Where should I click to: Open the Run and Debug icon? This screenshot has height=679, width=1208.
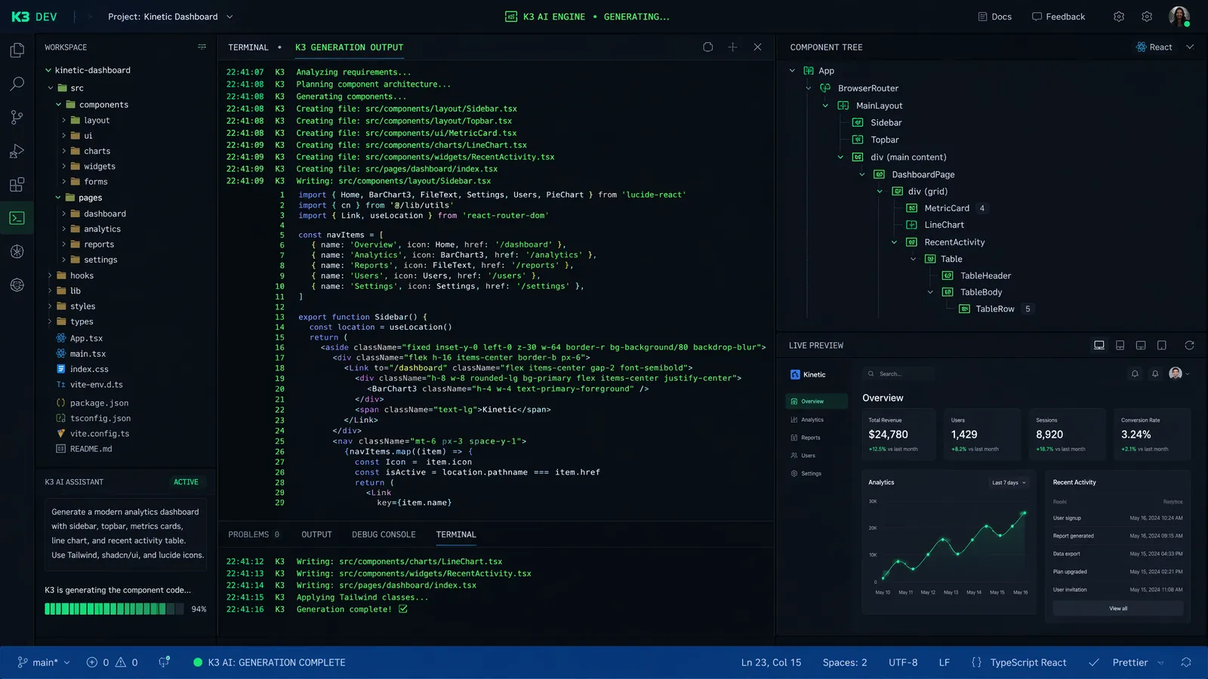tap(17, 151)
